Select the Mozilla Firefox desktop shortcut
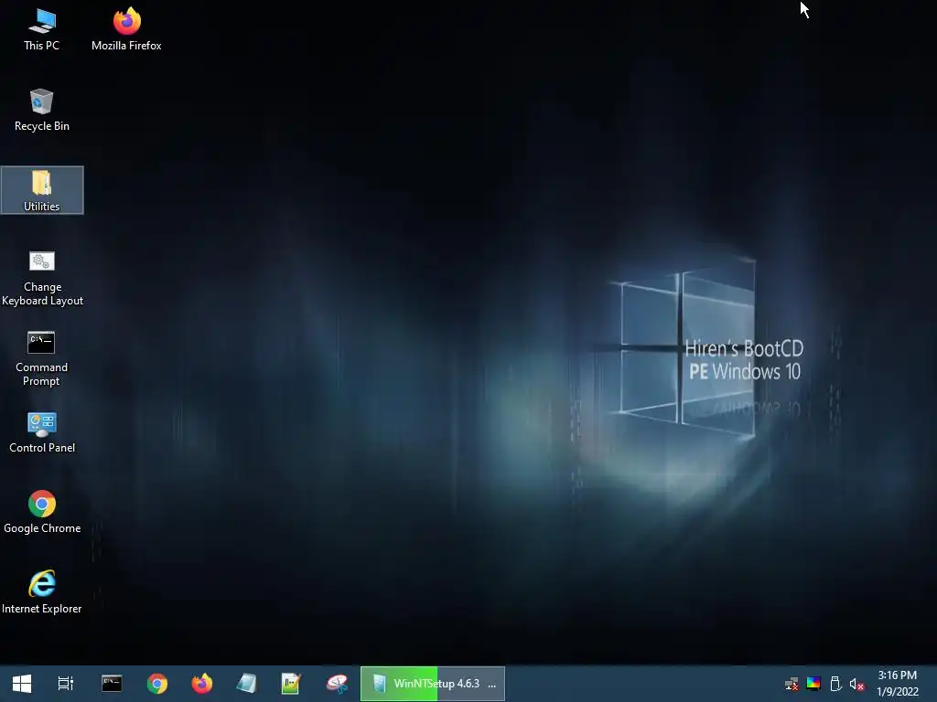The image size is (937, 702). pos(126,30)
